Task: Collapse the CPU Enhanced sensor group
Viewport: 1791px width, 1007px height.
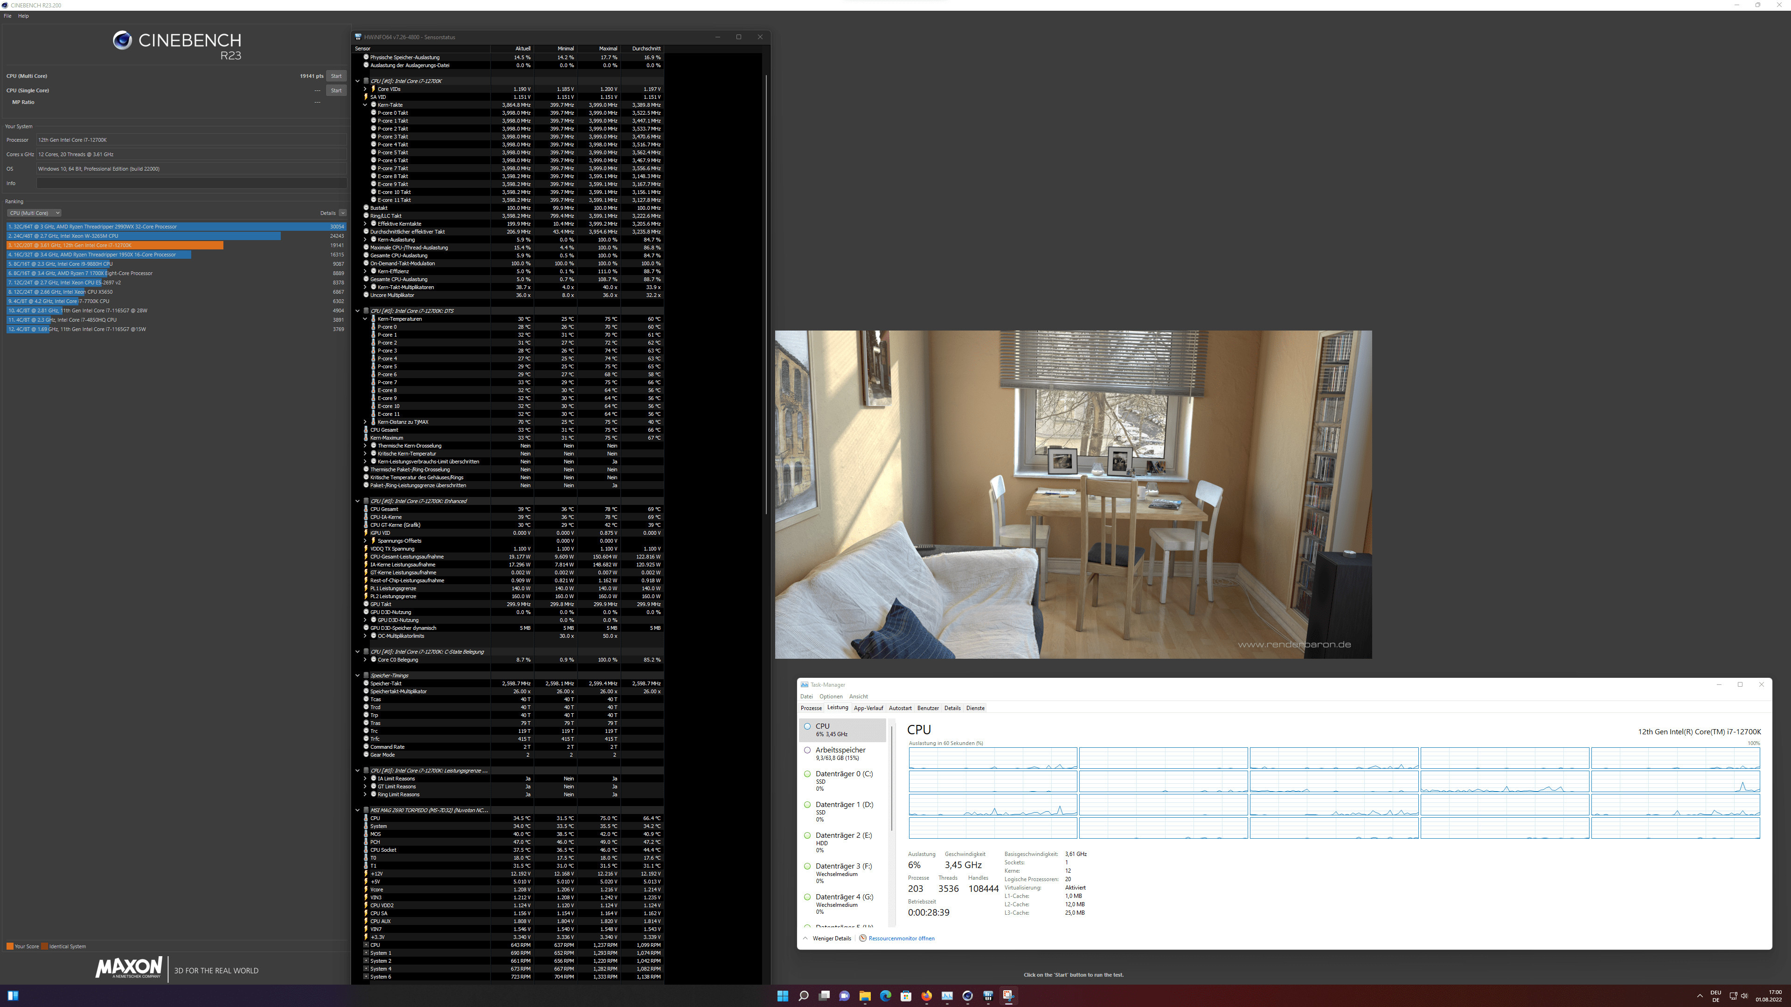Action: [357, 501]
